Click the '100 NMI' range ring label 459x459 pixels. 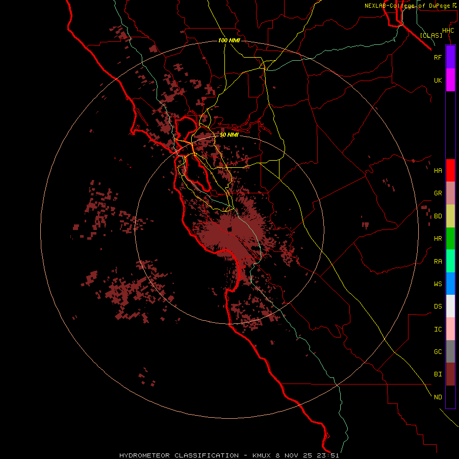229,40
